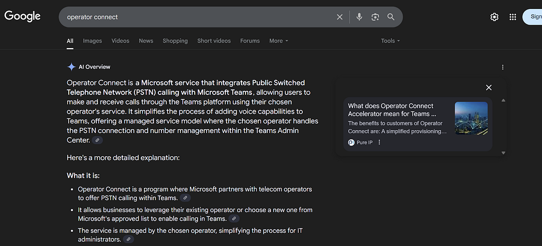Click 'Here's a more detailed explanation:' text
Screen dimensions: 542x246
pyautogui.click(x=123, y=158)
